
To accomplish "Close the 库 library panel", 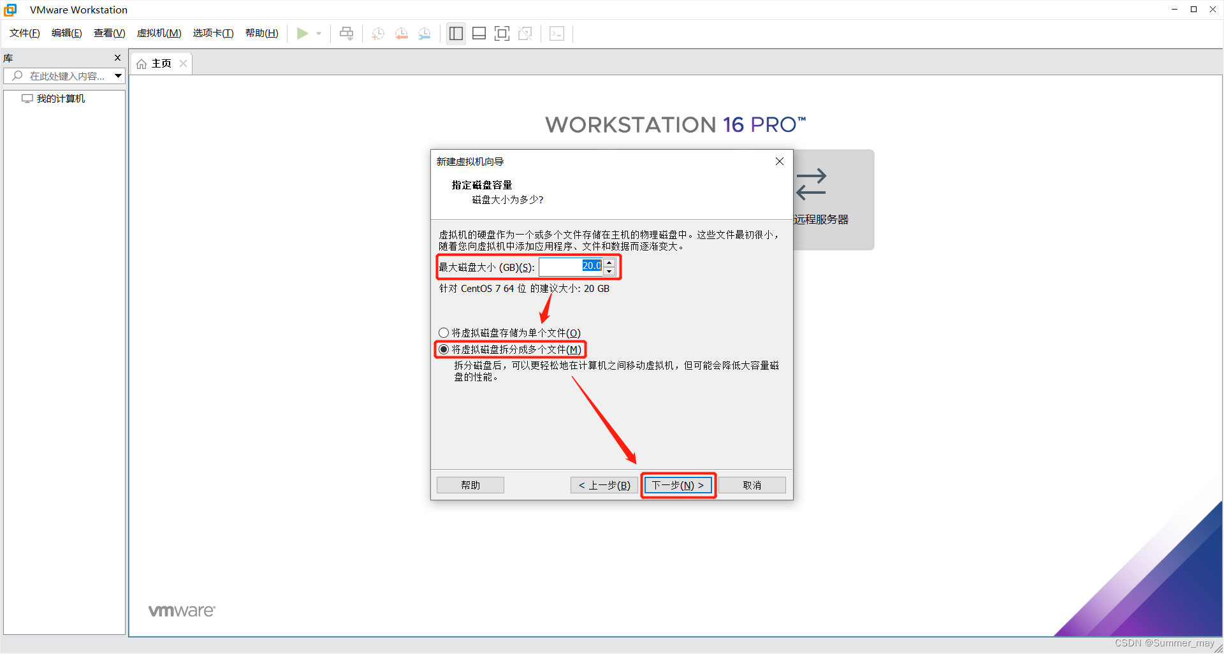I will point(117,58).
